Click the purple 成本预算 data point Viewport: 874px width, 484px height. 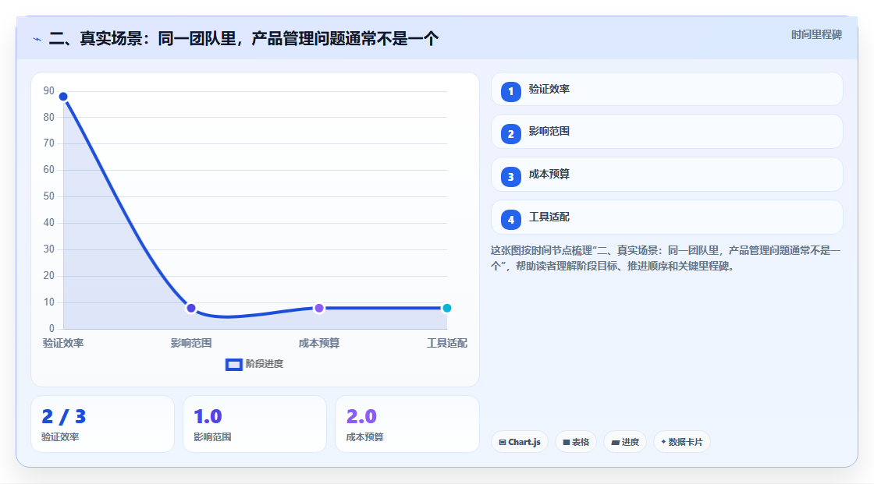point(319,308)
